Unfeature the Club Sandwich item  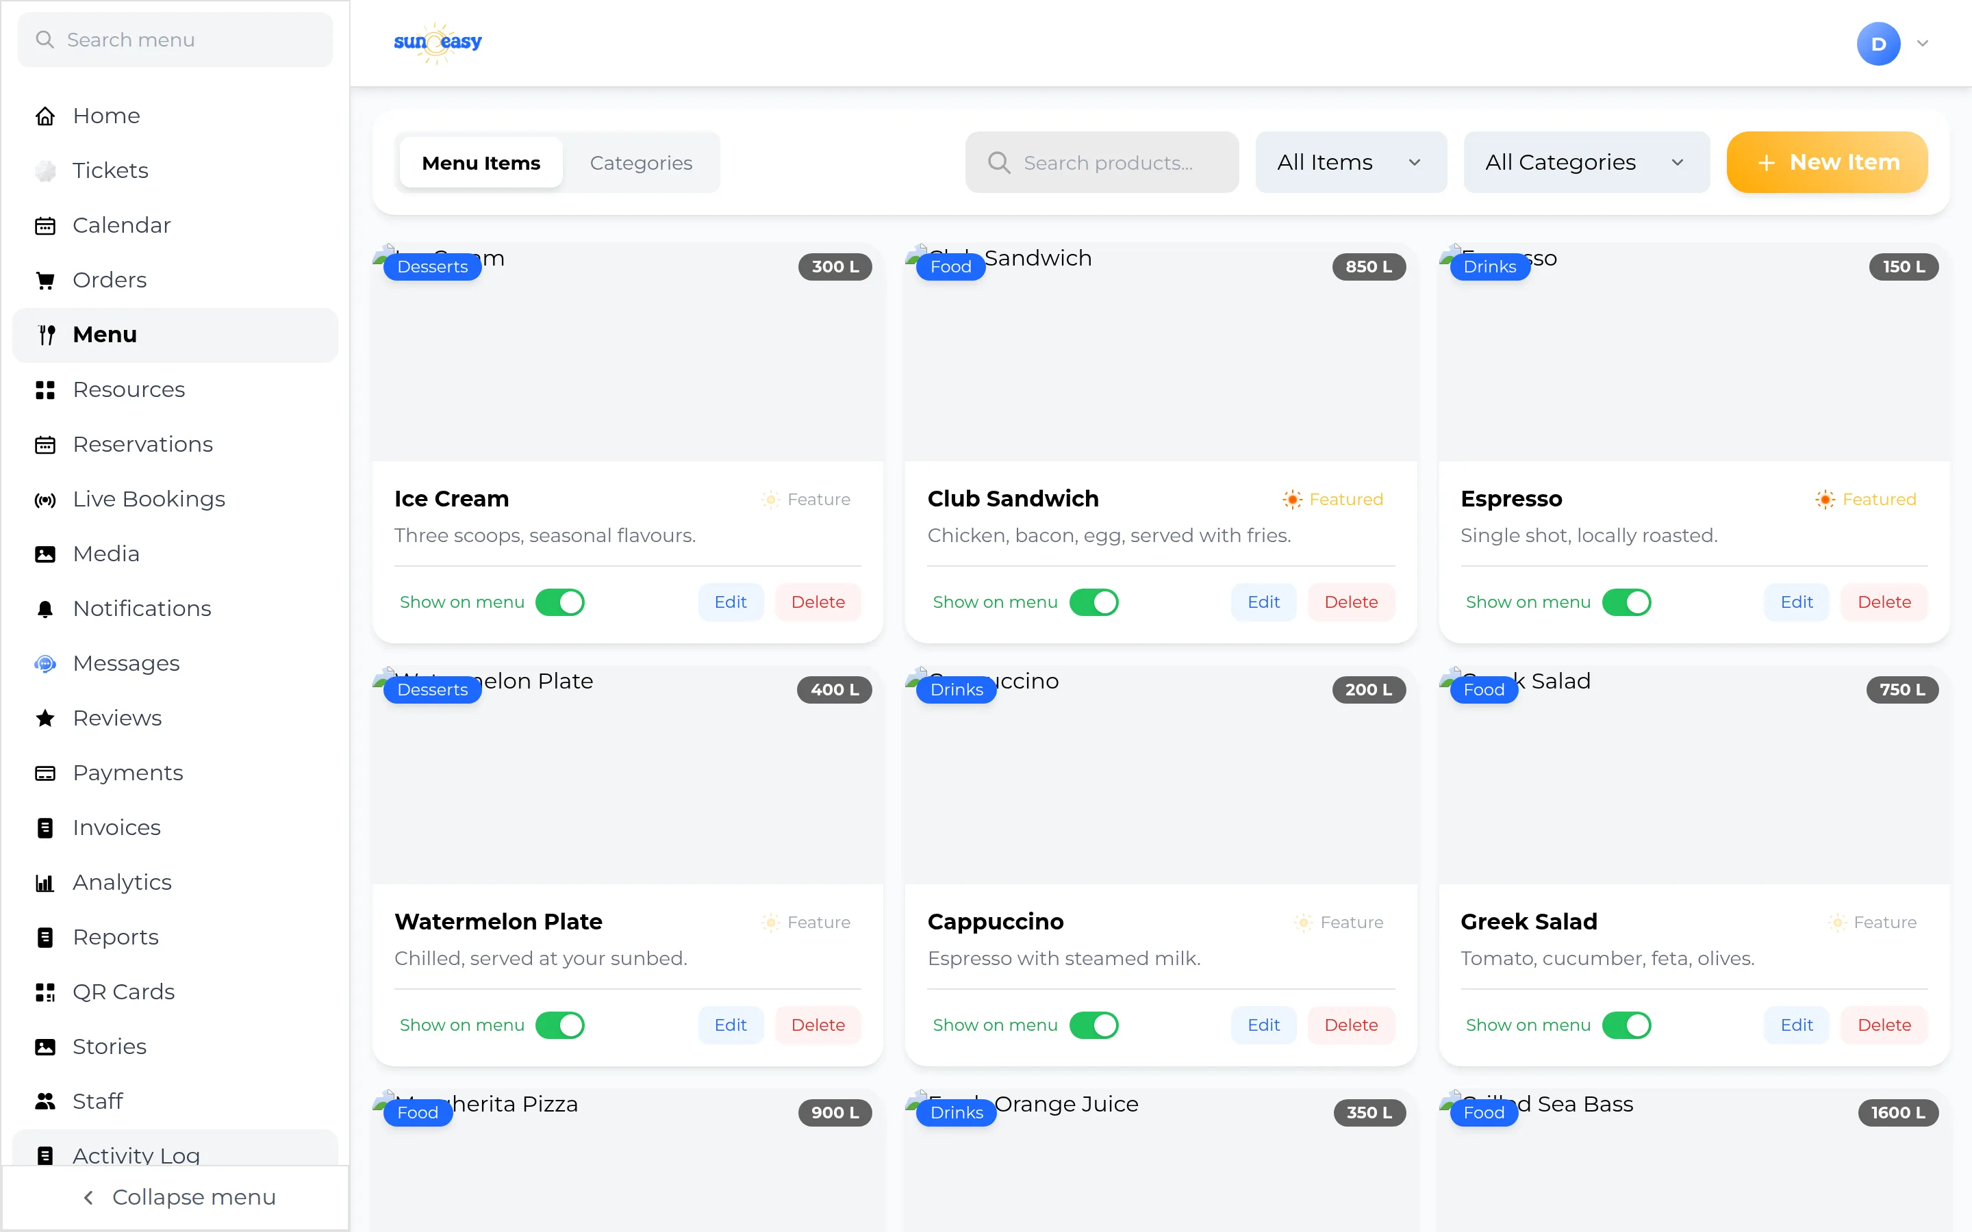point(1333,500)
